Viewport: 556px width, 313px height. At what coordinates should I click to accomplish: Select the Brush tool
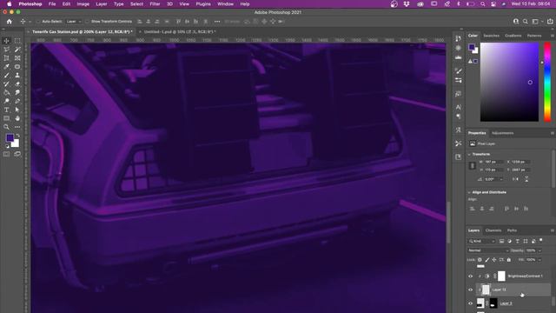(6, 76)
